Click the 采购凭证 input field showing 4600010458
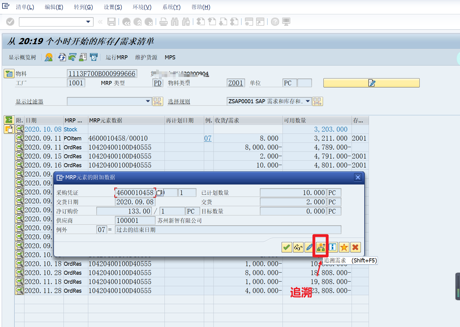The width and height of the screenshot is (460, 327). point(135,192)
